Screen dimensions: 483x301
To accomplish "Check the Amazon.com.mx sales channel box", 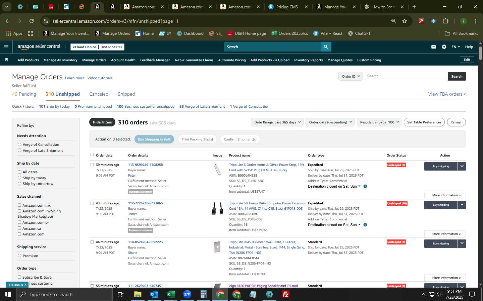I will point(19,205).
